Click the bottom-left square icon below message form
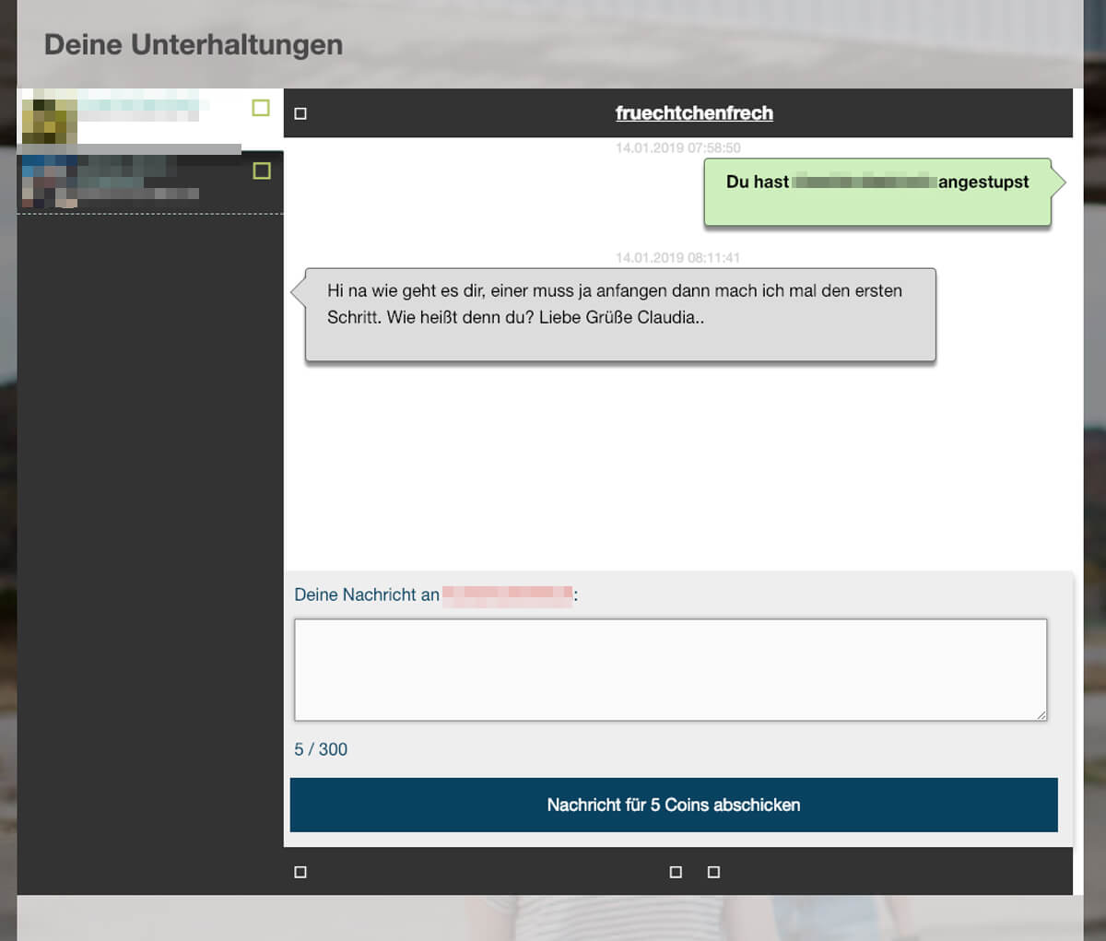The image size is (1106, 941). 300,872
